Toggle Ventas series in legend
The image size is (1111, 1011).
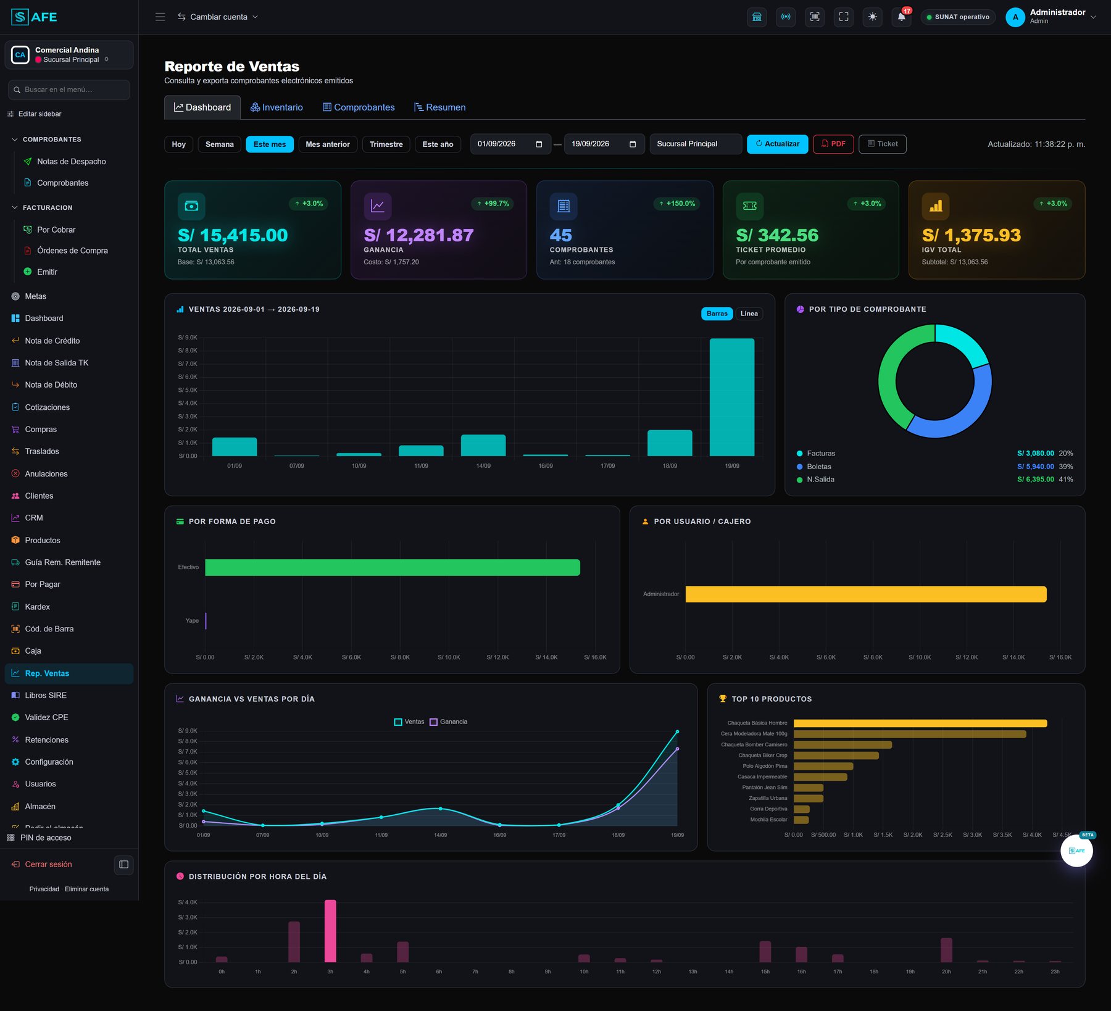(x=409, y=722)
